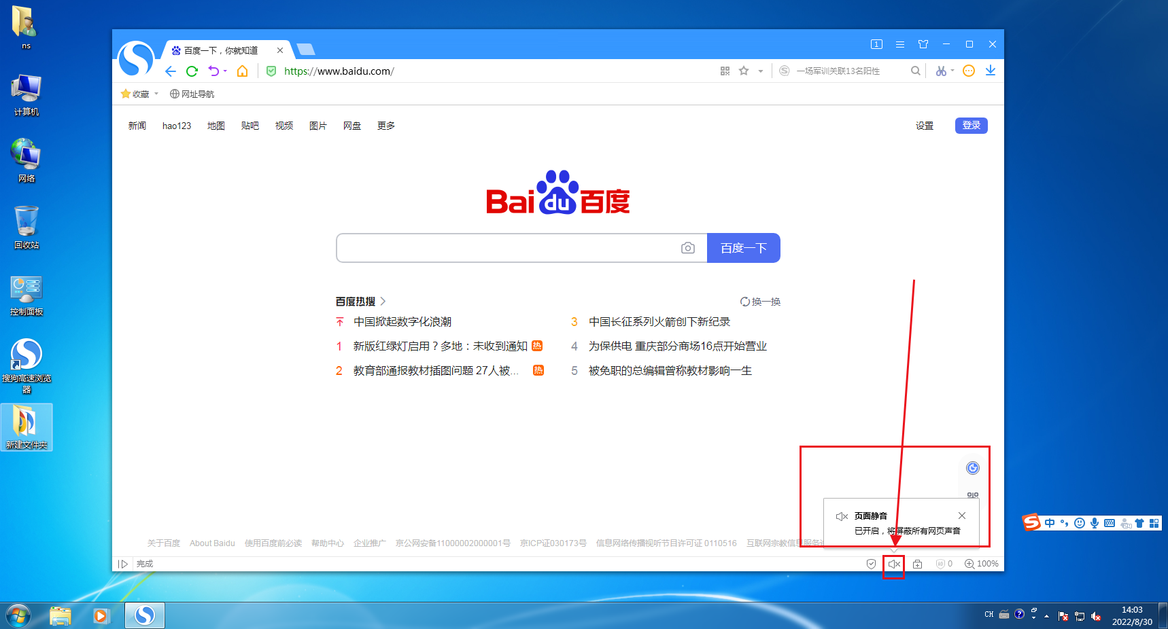Expand the bookmark star dropdown arrow

point(761,71)
